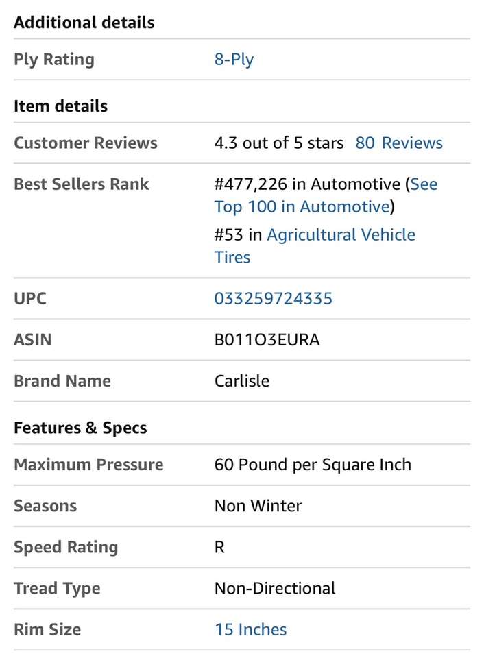The image size is (484, 658).
Task: Open the 80 Reviews link
Action: coord(398,143)
